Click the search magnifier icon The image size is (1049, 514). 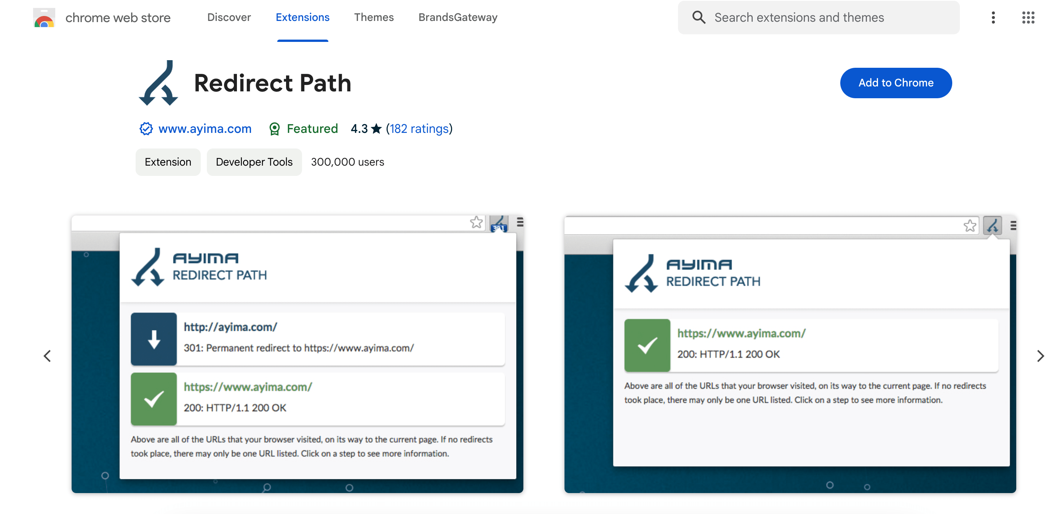[699, 18]
